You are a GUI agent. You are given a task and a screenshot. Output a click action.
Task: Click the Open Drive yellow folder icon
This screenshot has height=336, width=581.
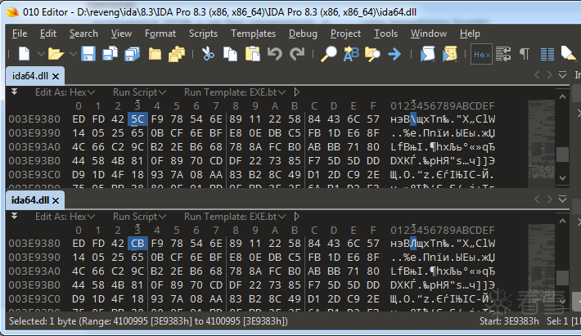(155, 54)
